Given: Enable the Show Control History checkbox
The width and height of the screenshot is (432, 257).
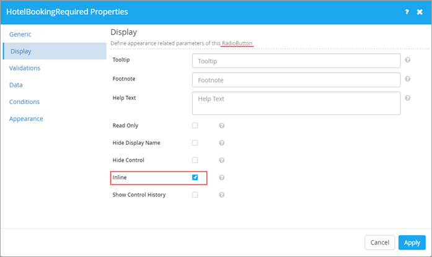Looking at the screenshot, I should click(x=195, y=195).
